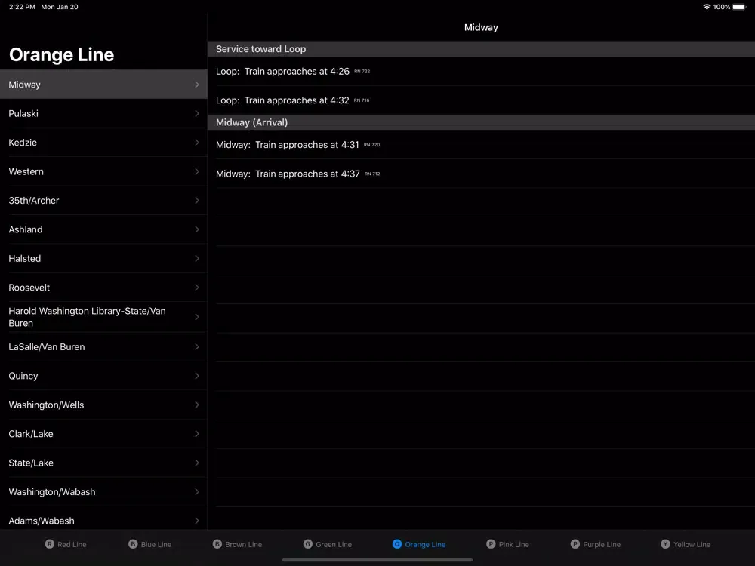Switch to the Purple Line tab label

tap(602, 544)
